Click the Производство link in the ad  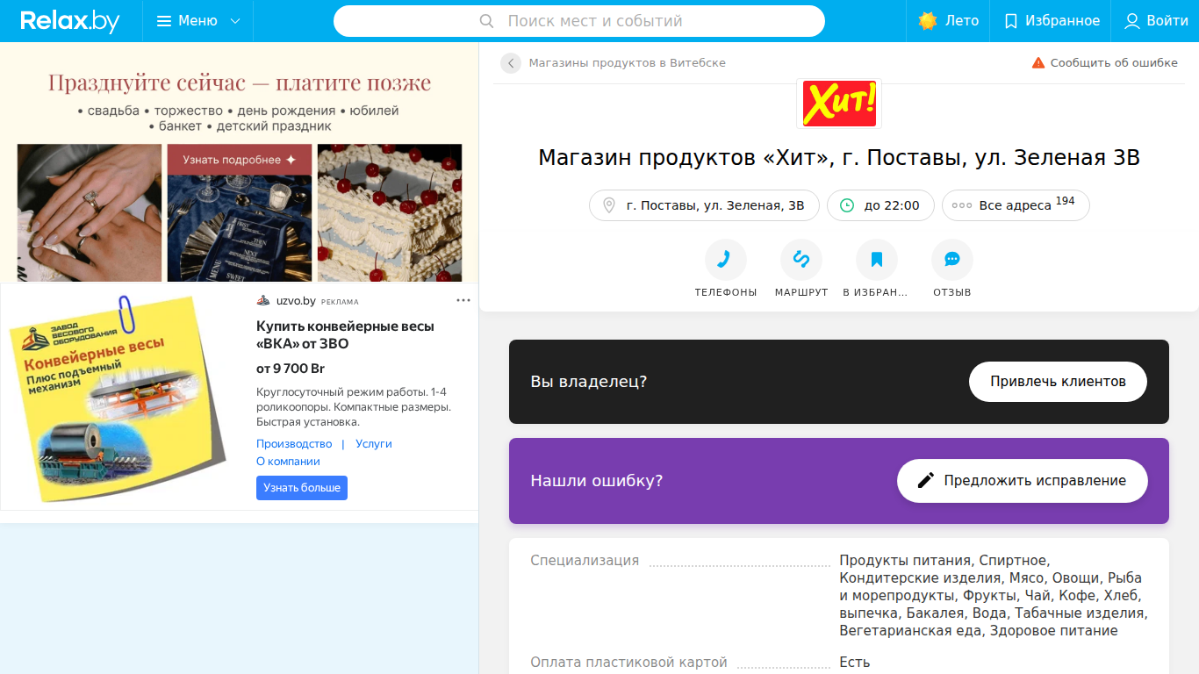pos(294,444)
